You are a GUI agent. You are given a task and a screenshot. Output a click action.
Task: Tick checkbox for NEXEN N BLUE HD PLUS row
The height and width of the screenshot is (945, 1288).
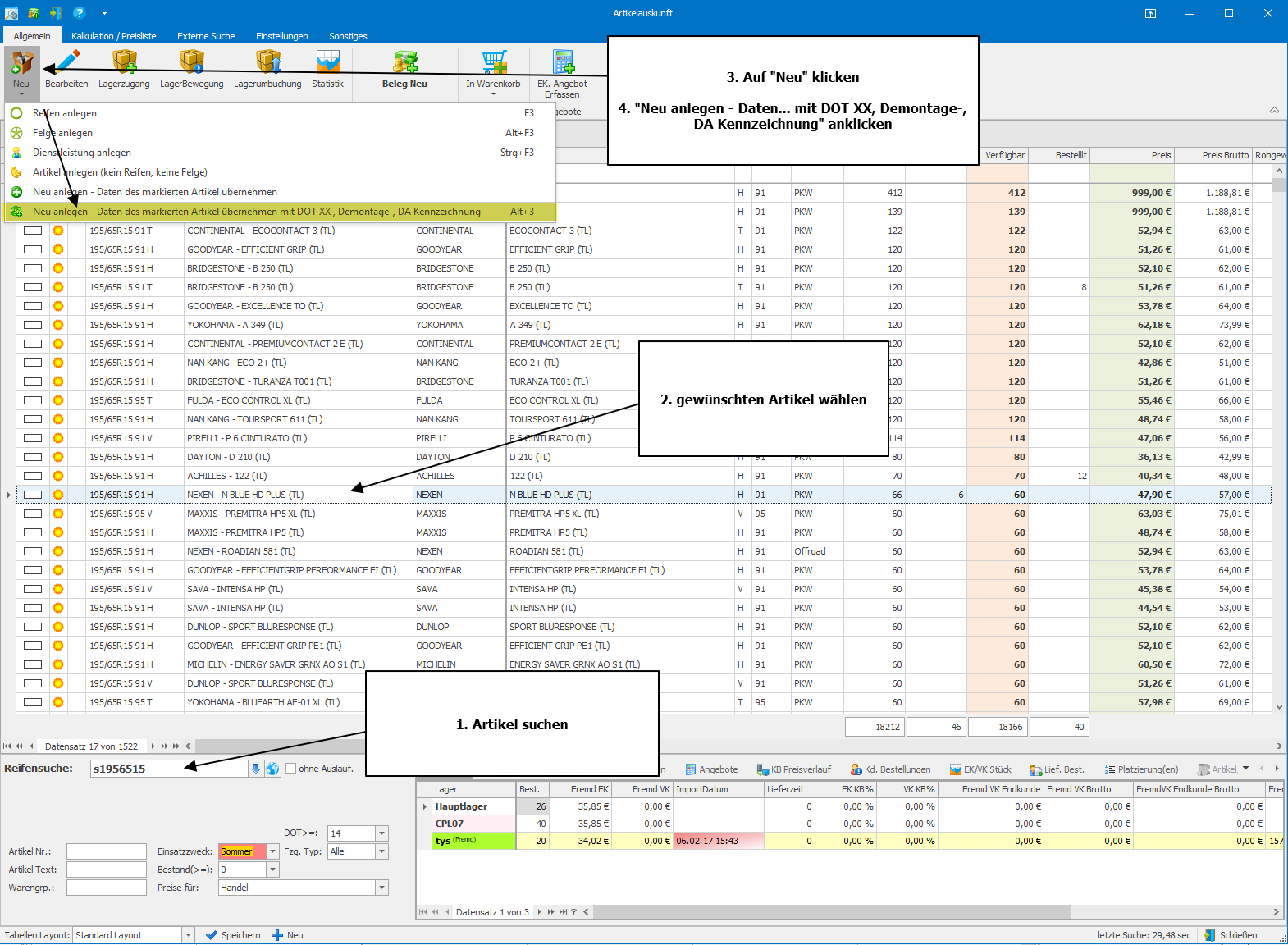[x=33, y=495]
